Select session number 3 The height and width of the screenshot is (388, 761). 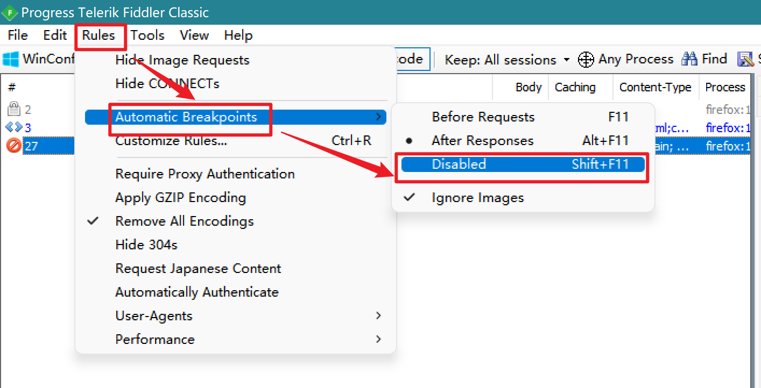click(x=28, y=128)
